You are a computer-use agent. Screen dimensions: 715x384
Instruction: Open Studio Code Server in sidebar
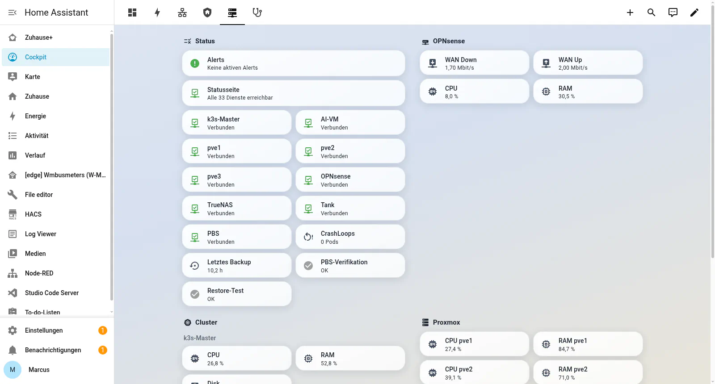point(55,293)
